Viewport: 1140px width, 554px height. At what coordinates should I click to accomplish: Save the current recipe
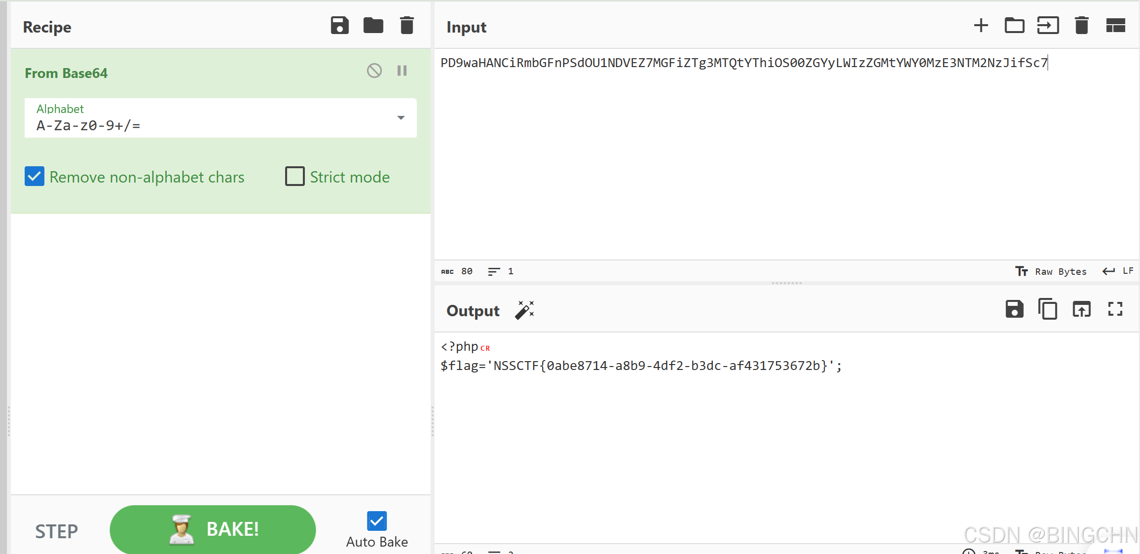(x=339, y=26)
